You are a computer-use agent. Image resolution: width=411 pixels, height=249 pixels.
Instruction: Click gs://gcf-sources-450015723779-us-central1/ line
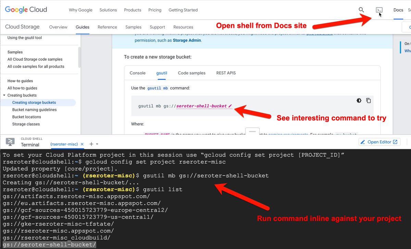[78, 217]
